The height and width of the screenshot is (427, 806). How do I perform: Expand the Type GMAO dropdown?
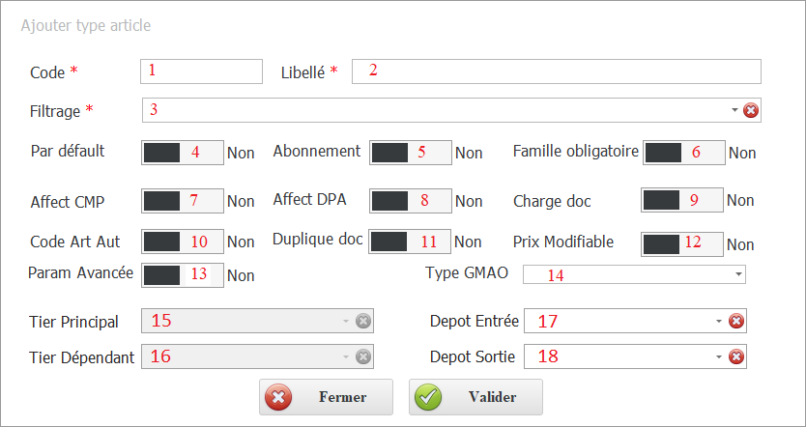tap(738, 274)
